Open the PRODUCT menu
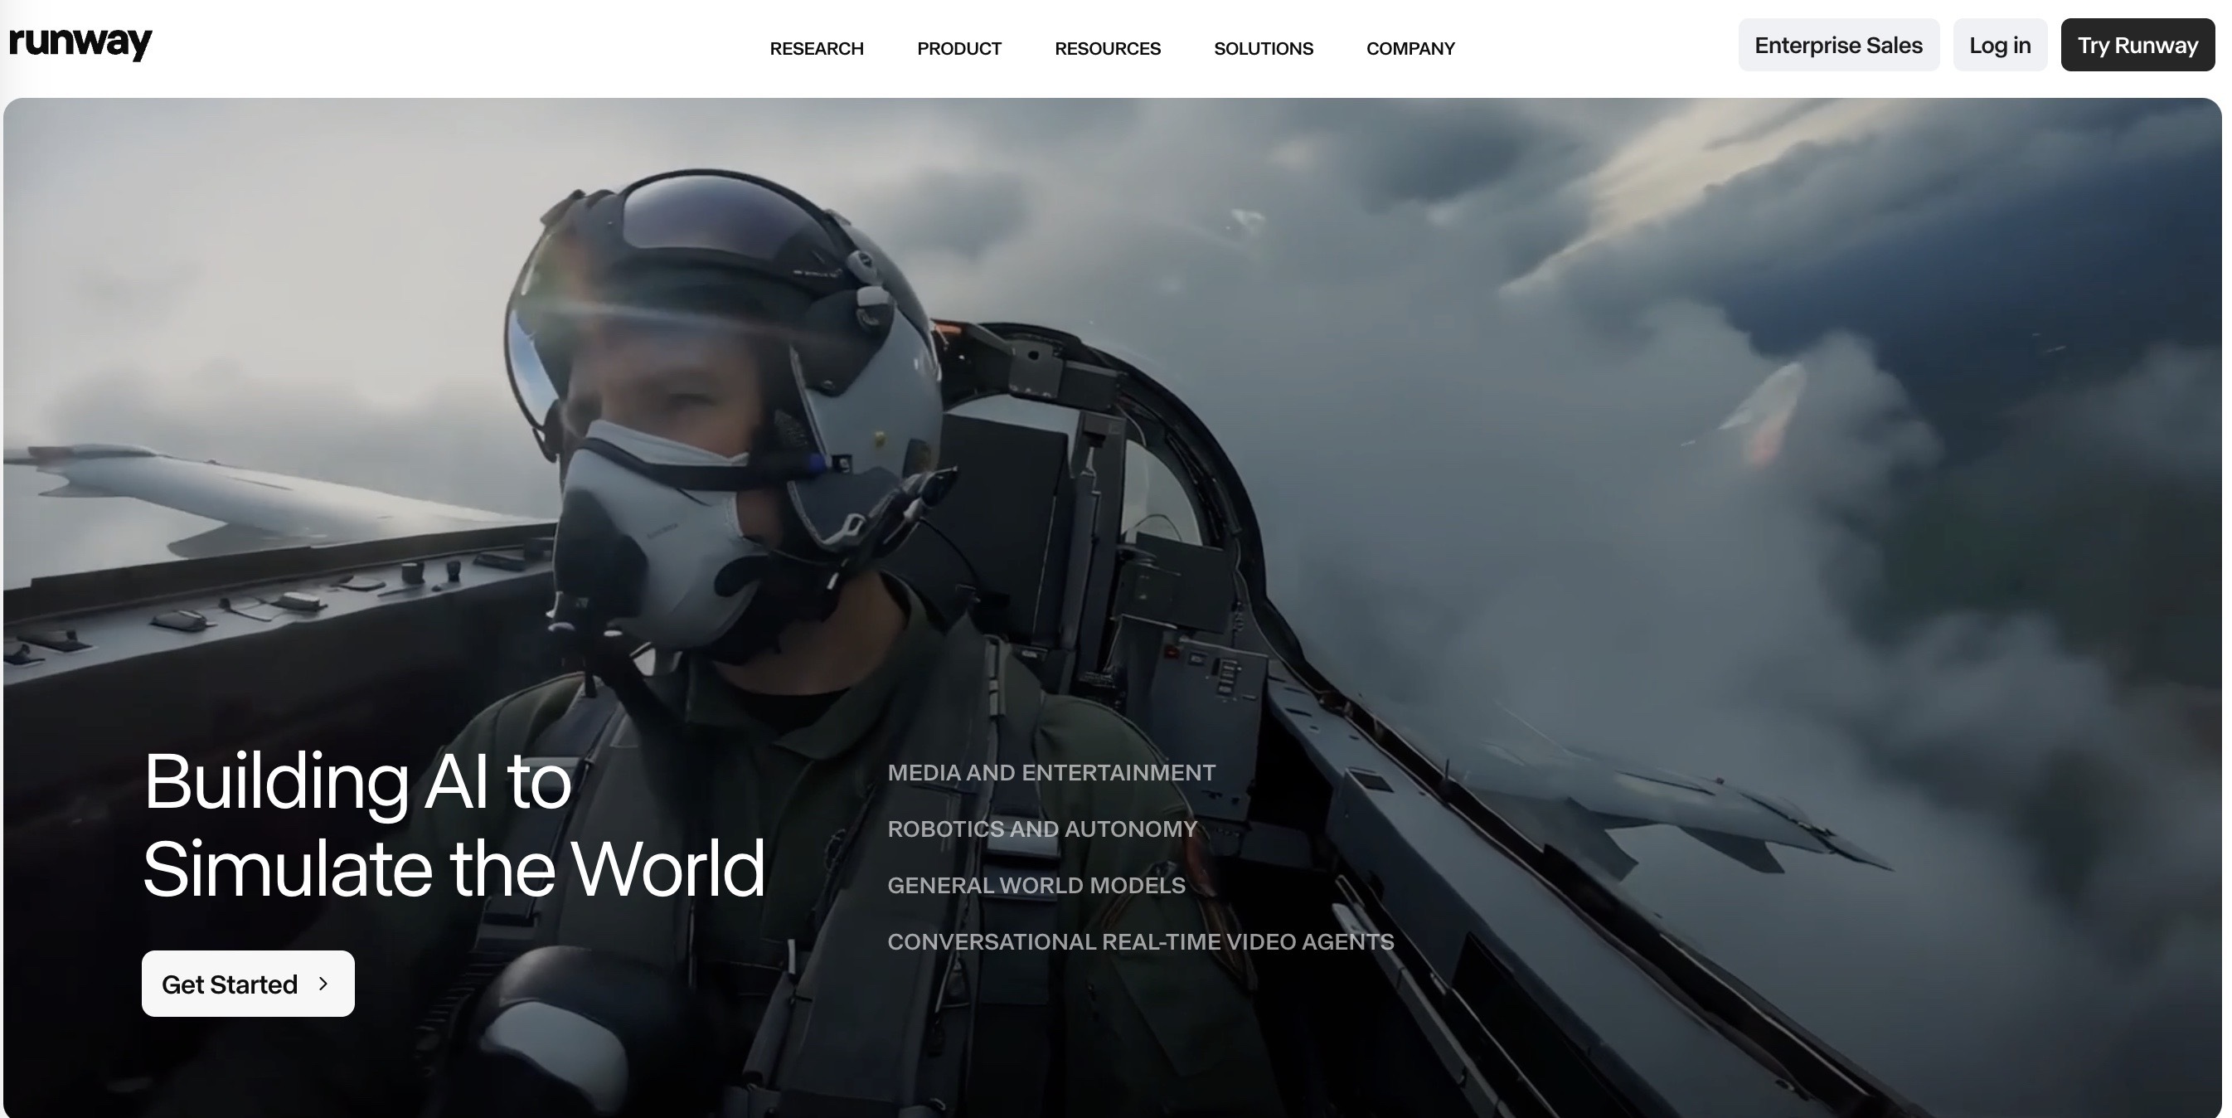 pos(958,49)
